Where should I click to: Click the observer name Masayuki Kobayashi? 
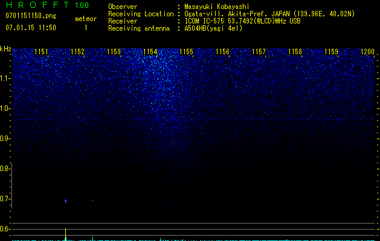point(217,7)
